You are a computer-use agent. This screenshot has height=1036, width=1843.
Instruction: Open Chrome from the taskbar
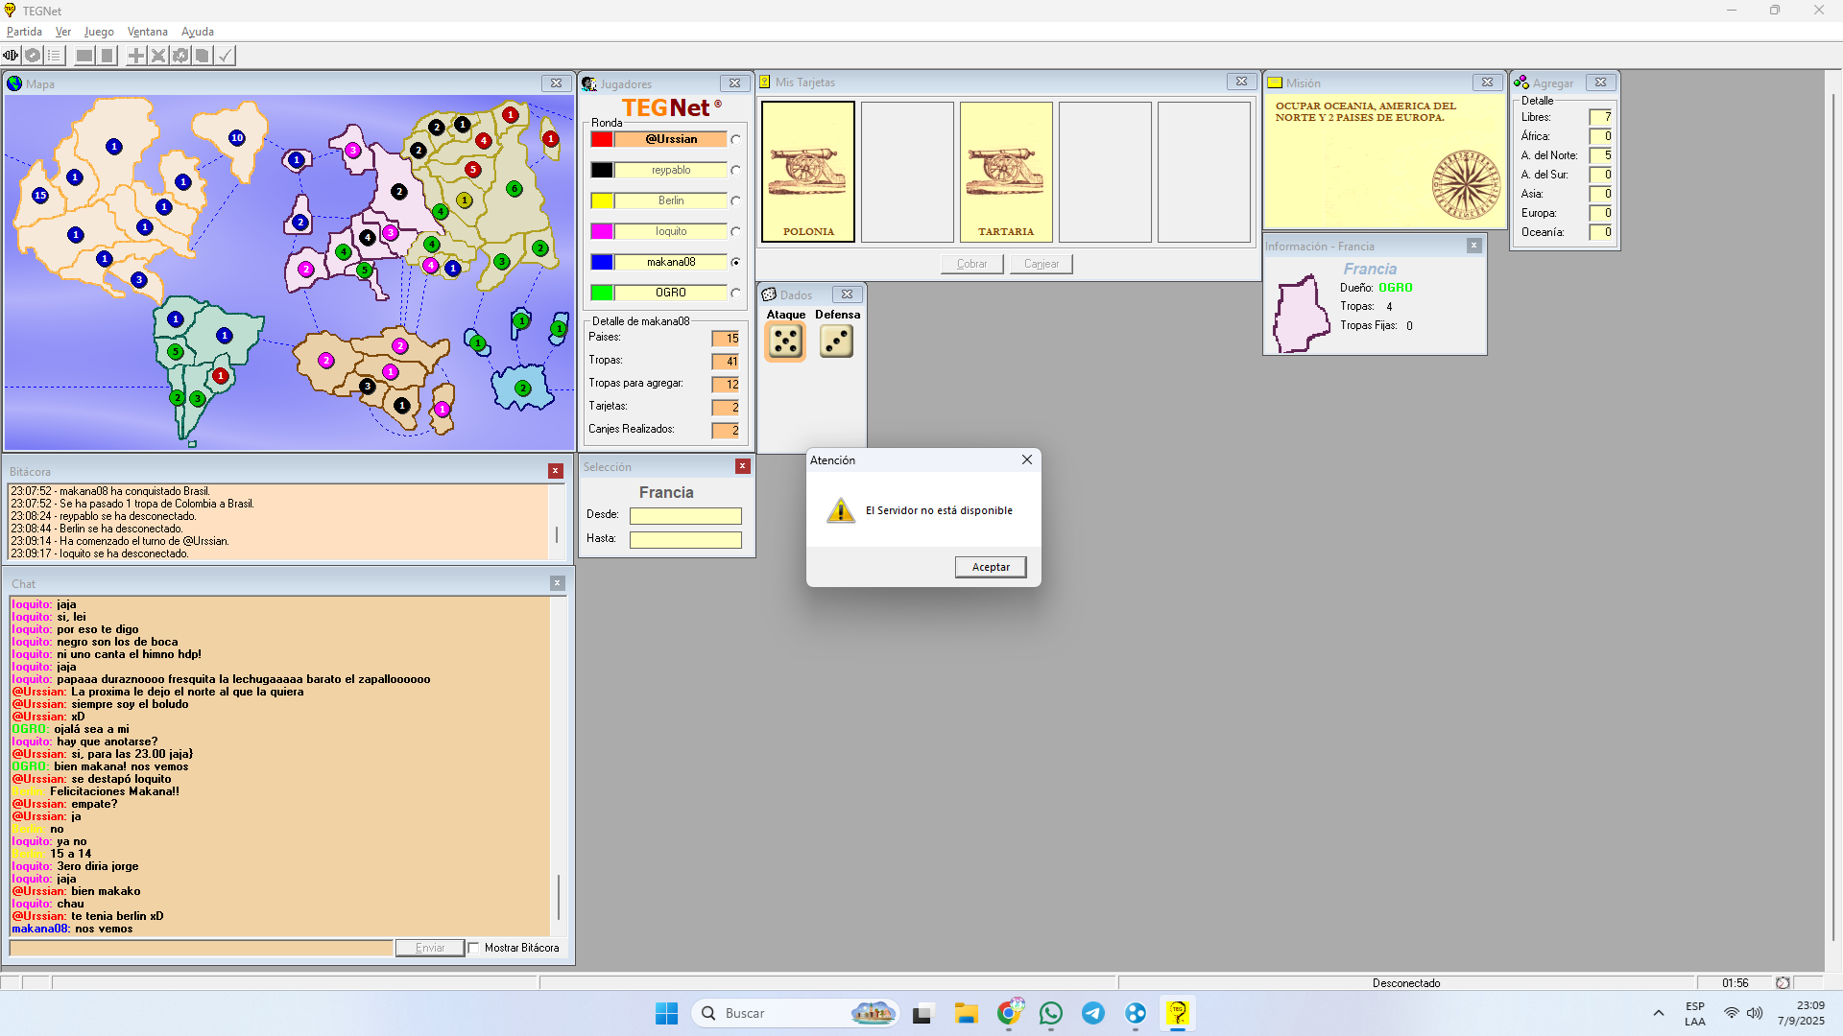1009,1013
